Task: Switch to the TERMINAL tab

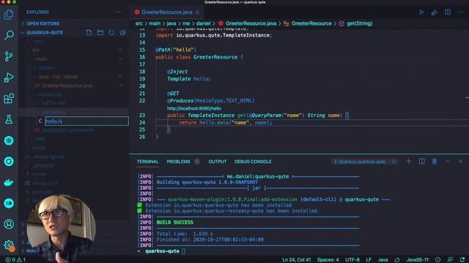Action: tap(147, 161)
